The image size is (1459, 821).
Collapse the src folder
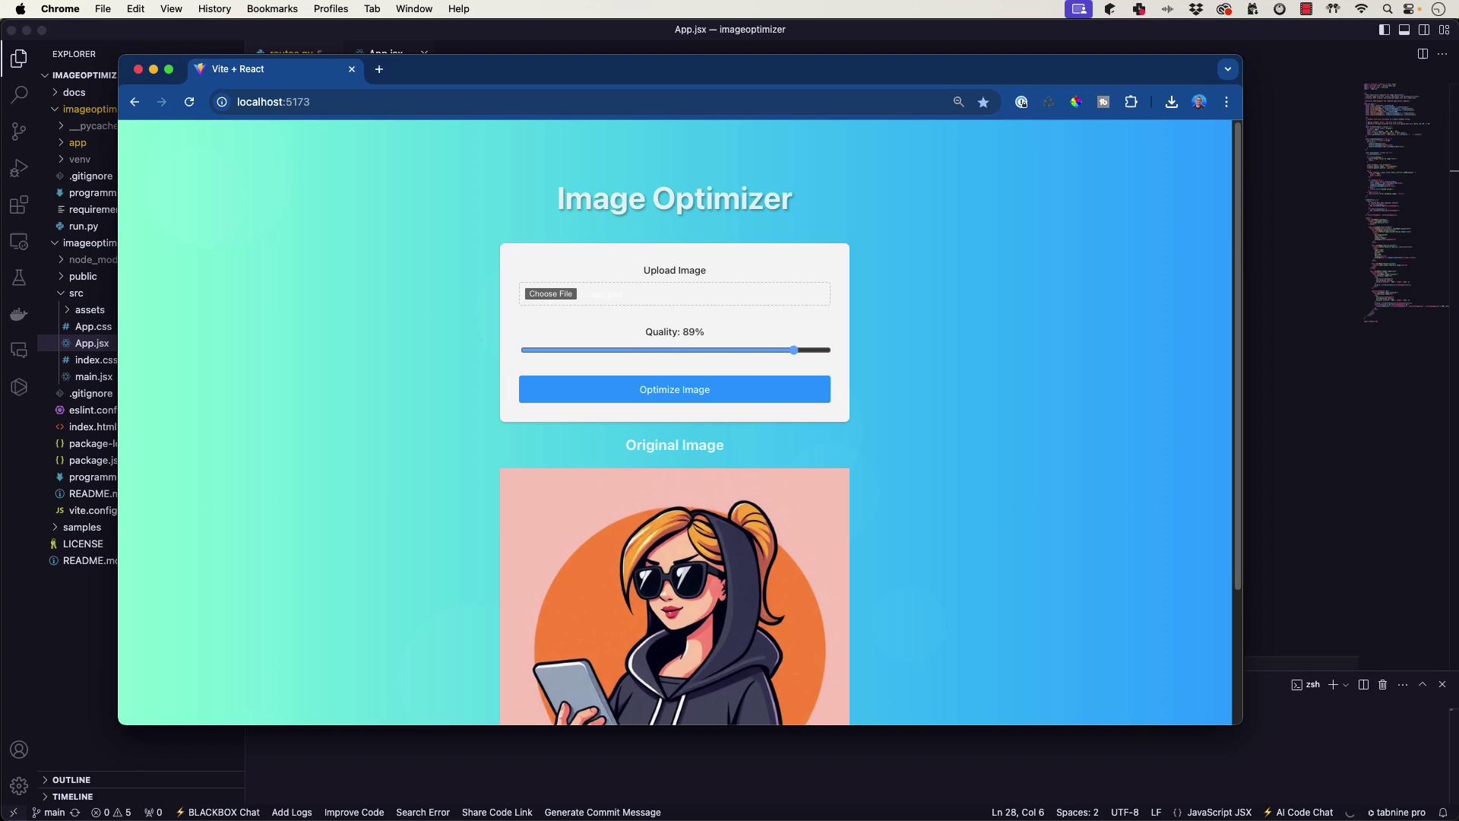[x=76, y=293]
